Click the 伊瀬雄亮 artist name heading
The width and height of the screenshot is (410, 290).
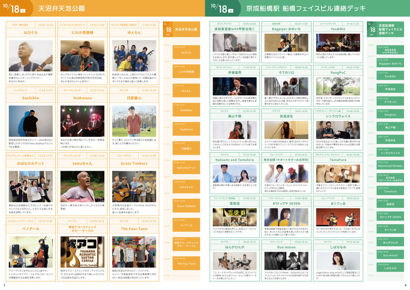(234, 73)
